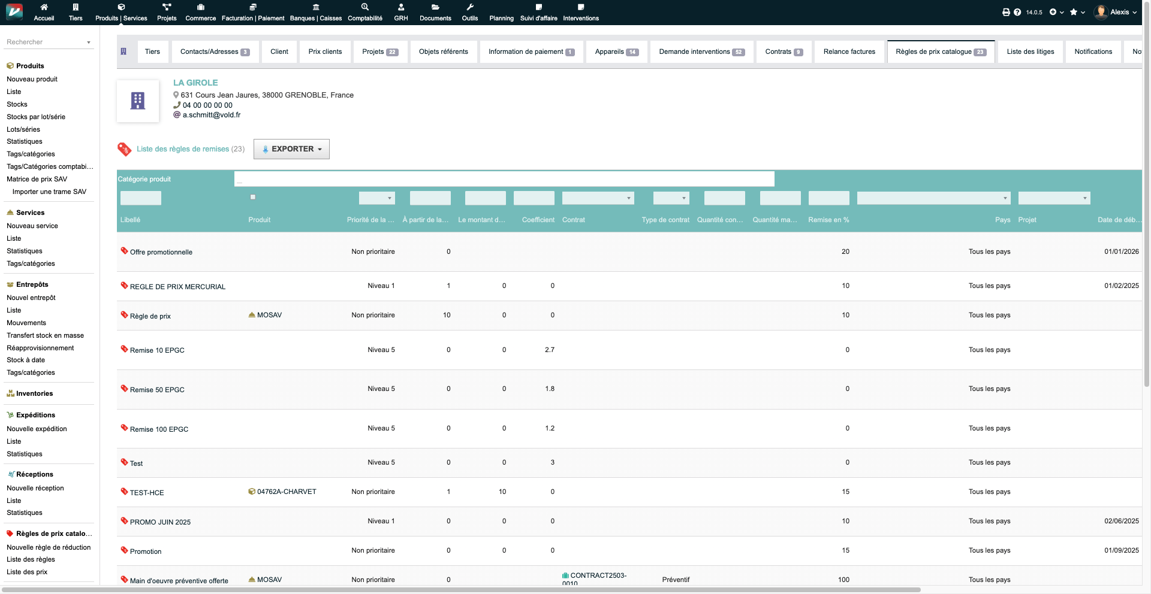This screenshot has height=594, width=1151.
Task: Click the printer icon in top bar
Action: pyautogui.click(x=1006, y=12)
